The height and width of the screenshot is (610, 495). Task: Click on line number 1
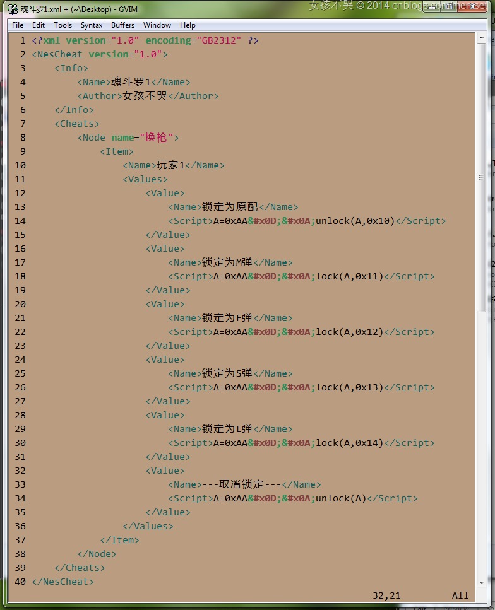pyautogui.click(x=23, y=40)
